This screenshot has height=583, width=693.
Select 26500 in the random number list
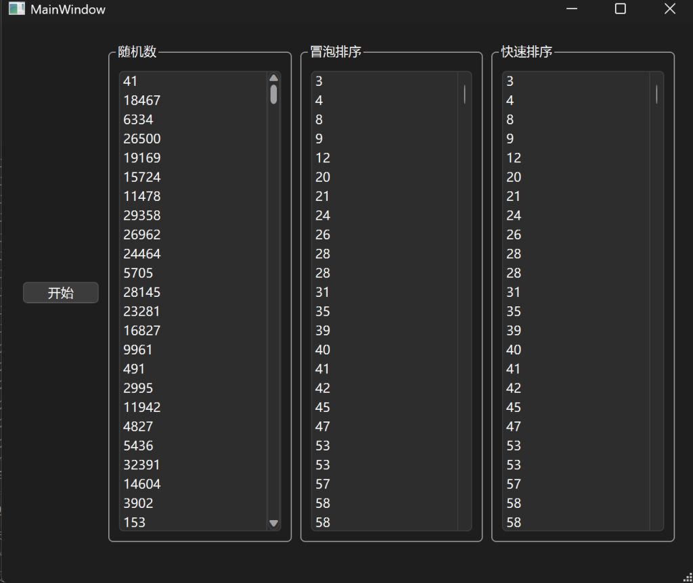[x=142, y=139]
